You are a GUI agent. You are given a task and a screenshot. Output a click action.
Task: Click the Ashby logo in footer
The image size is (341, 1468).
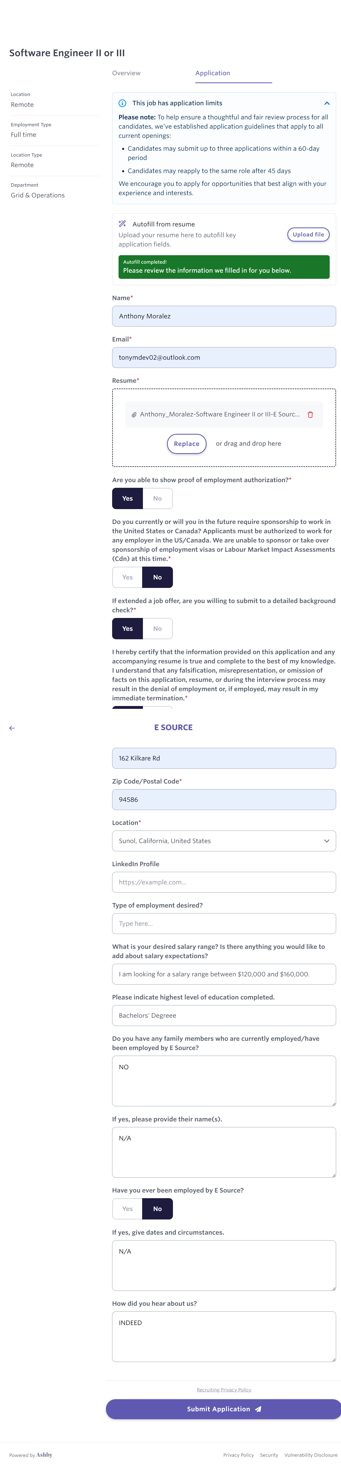tap(44, 1454)
